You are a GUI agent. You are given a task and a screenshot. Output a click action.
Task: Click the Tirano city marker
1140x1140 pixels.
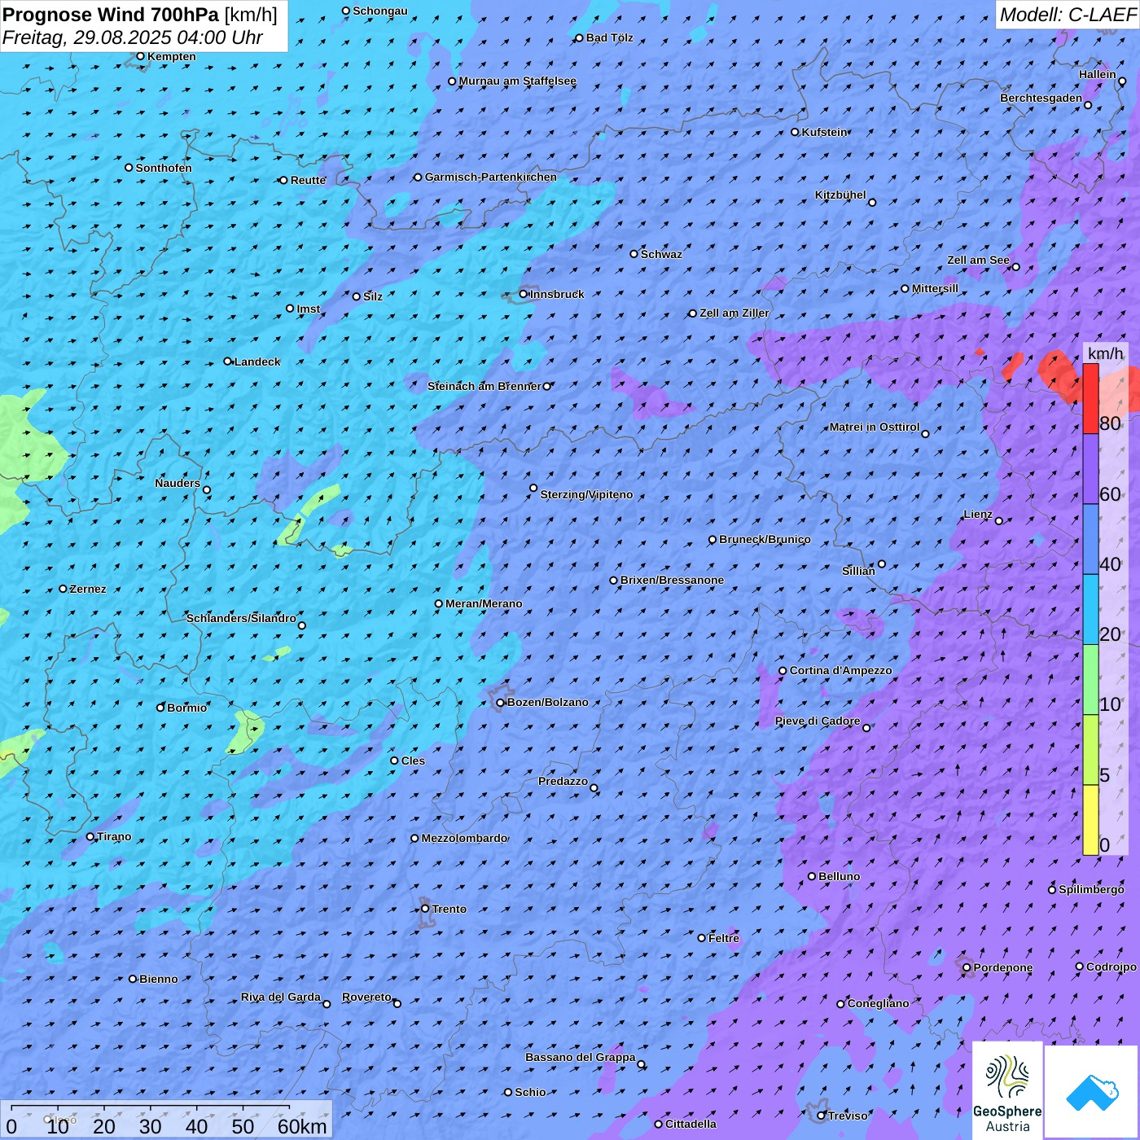click(90, 836)
